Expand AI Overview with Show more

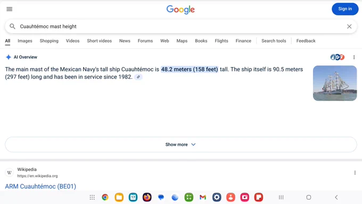click(x=181, y=144)
